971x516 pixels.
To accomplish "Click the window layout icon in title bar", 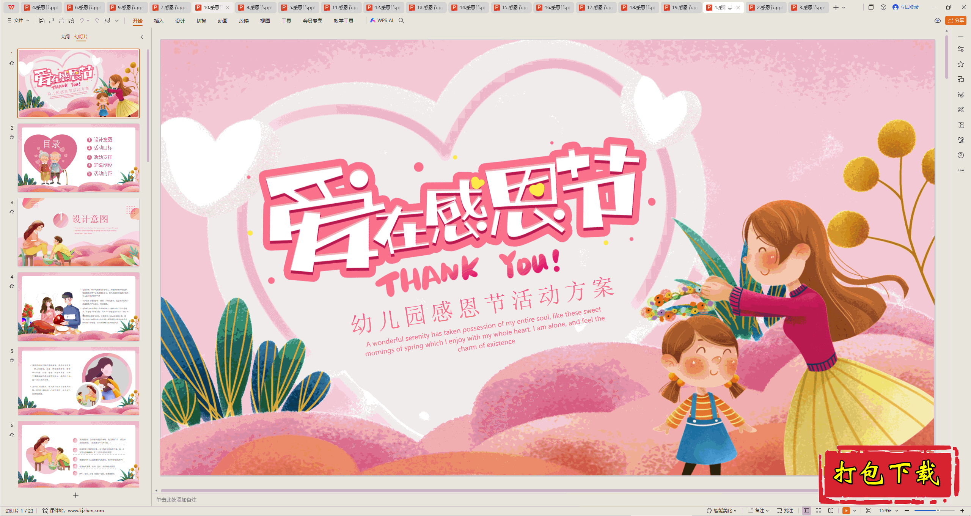I will click(871, 7).
